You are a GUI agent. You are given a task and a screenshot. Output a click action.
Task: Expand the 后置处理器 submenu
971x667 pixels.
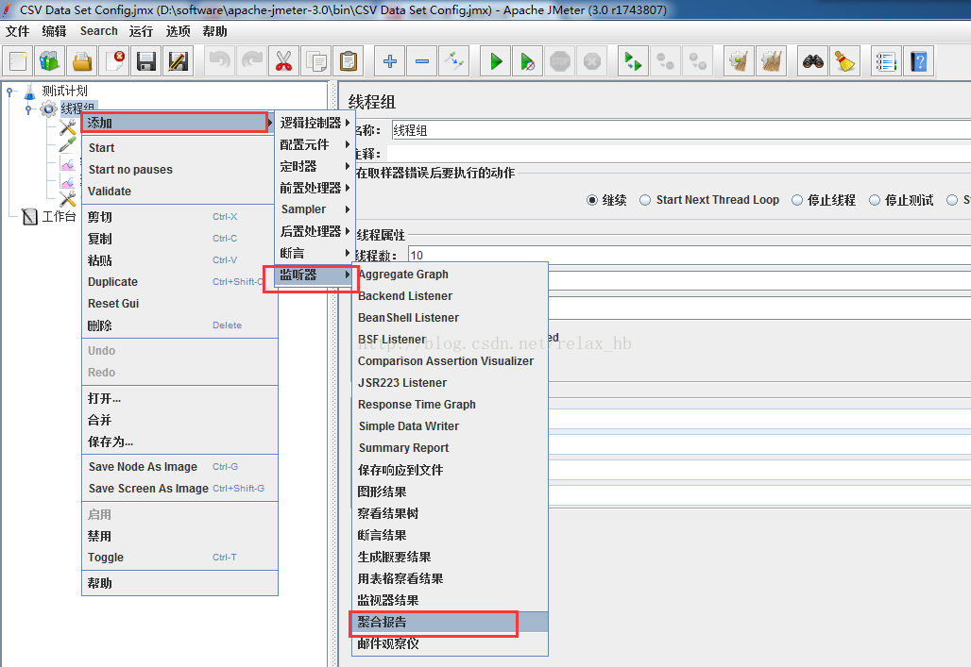pos(315,231)
